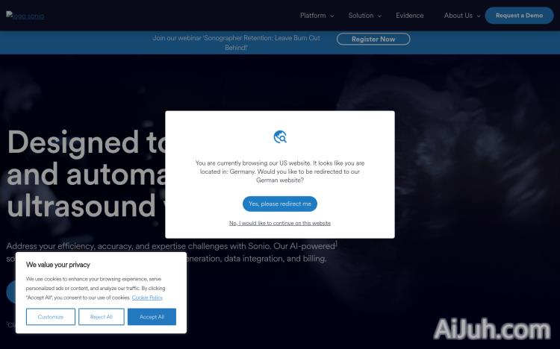The height and width of the screenshot is (349, 560).
Task: Click the Sonio logo in the header
Action: point(25,16)
